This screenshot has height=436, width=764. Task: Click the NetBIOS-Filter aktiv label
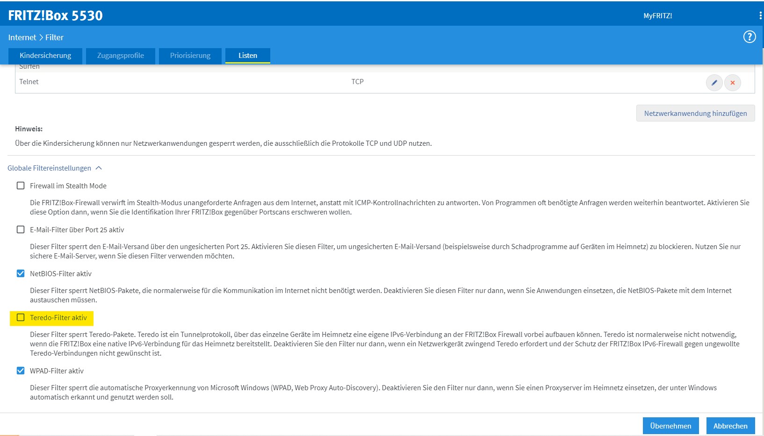(x=61, y=274)
